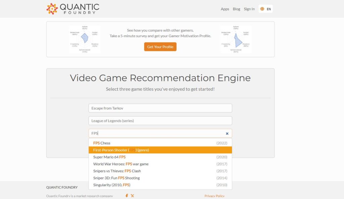Image resolution: width=344 pixels, height=199 pixels.
Task: Open the Apps menu item
Action: click(225, 9)
